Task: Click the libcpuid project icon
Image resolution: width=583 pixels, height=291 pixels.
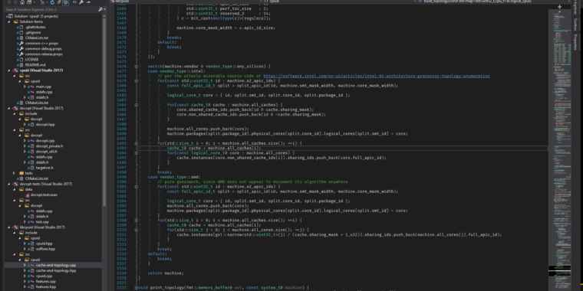Action: [x=15, y=227]
